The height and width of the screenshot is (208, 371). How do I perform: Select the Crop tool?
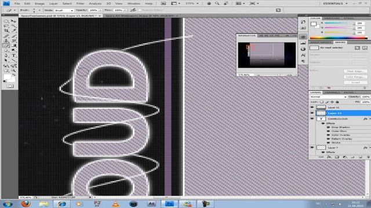click(6, 31)
